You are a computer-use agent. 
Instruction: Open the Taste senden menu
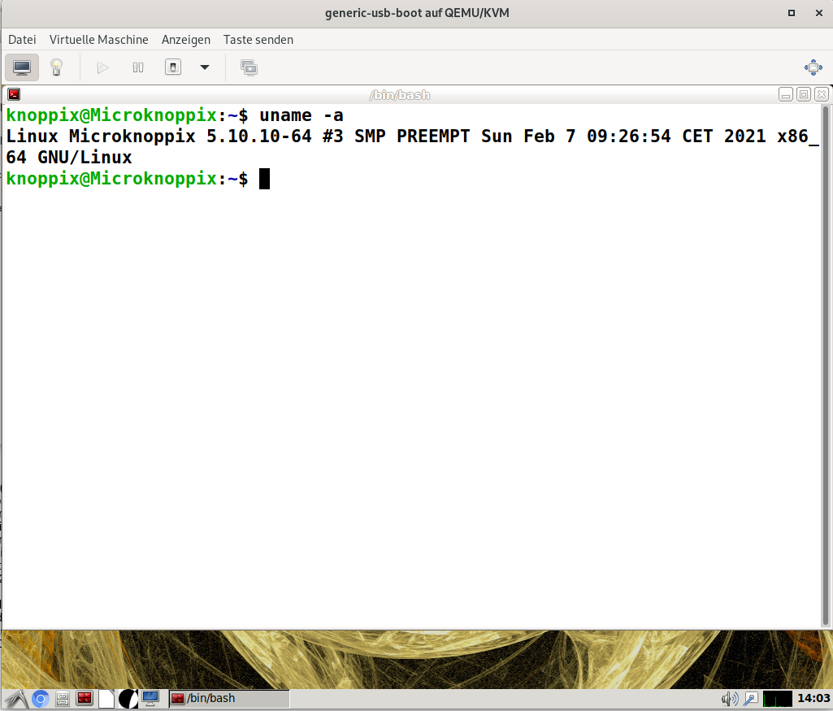pyautogui.click(x=258, y=39)
